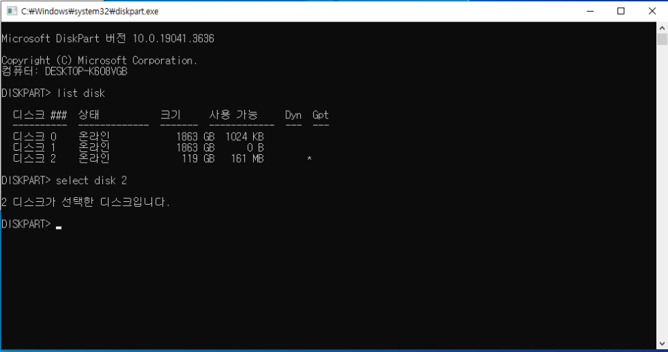Click the '161 MB' free space value

248,159
